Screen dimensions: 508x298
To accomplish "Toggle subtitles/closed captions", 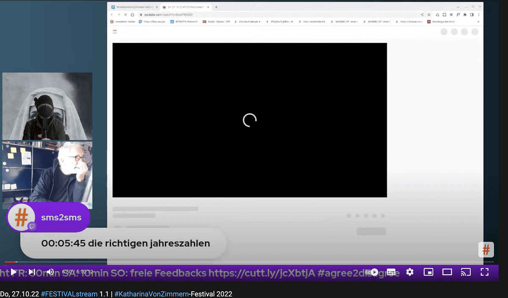I will (x=391, y=272).
